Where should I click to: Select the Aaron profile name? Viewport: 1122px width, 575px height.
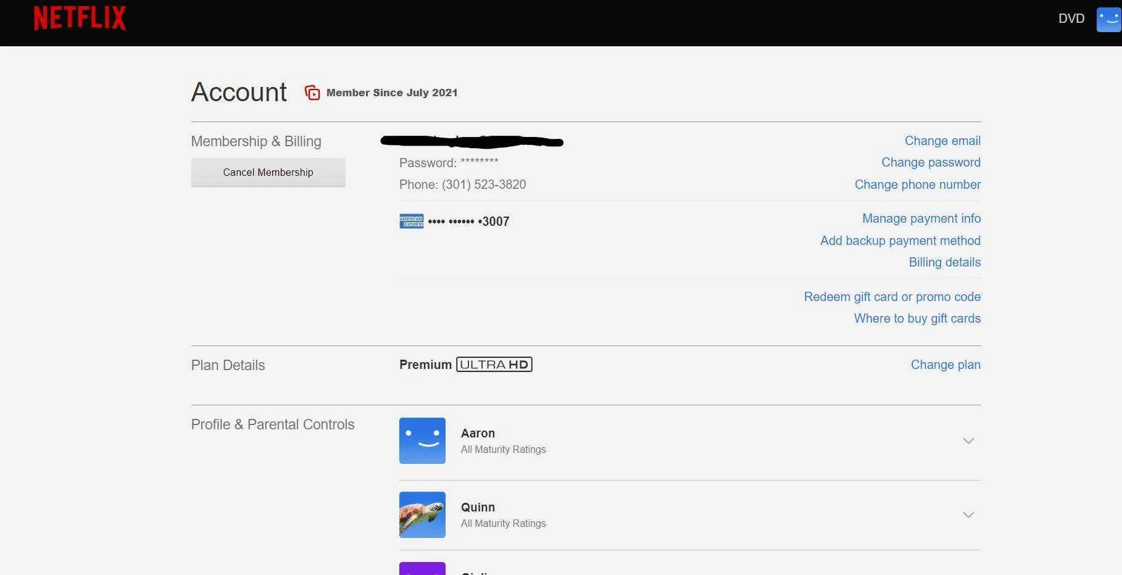[x=478, y=433]
